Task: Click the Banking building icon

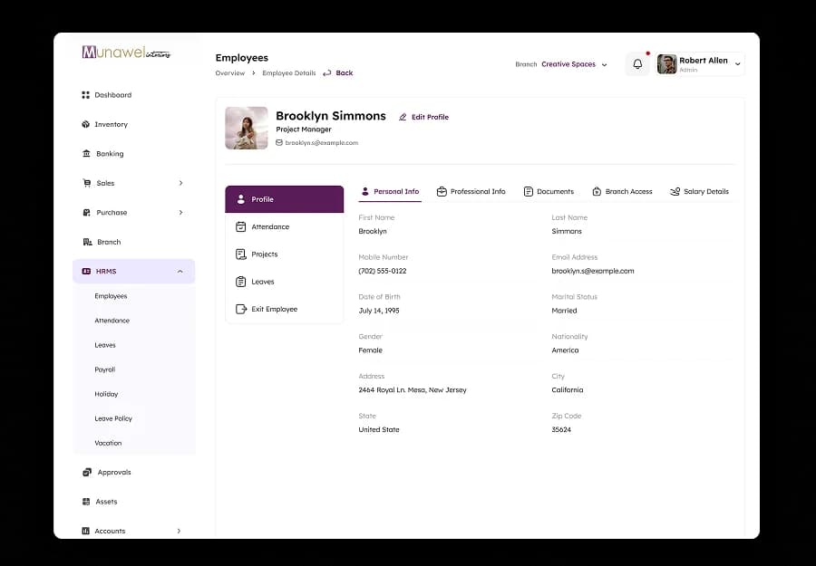Action: click(x=86, y=153)
